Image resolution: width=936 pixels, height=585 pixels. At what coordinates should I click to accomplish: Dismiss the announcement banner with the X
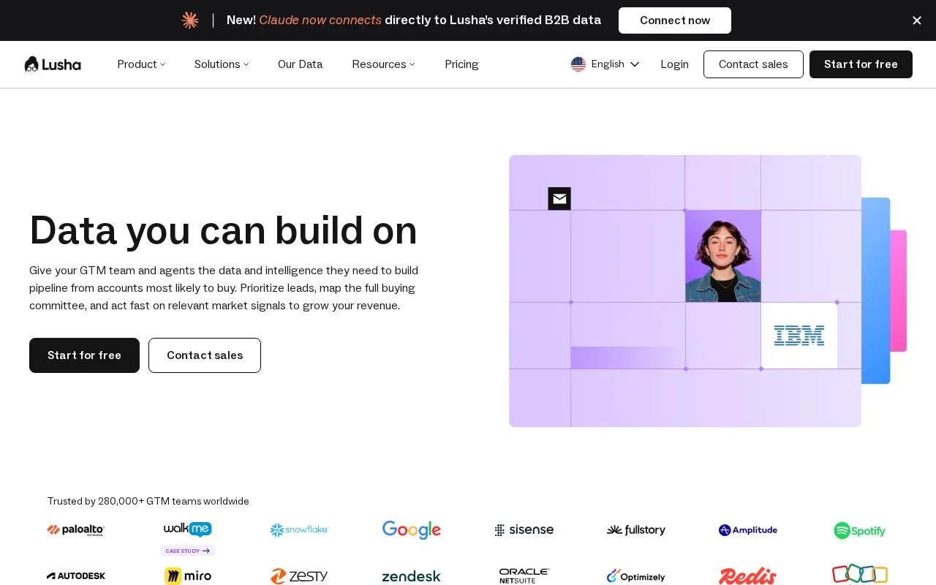917,20
